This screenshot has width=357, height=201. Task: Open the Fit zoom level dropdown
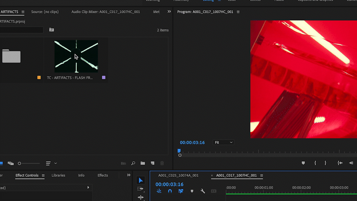(223, 142)
